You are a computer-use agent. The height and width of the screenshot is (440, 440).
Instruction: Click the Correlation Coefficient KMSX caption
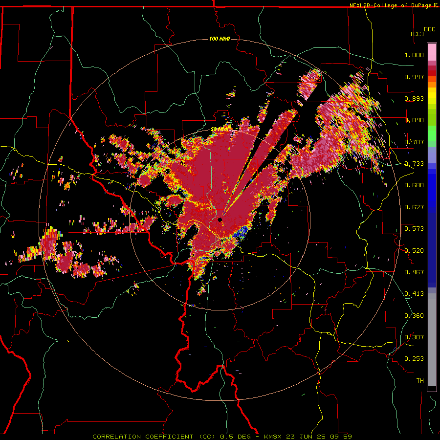point(222,437)
